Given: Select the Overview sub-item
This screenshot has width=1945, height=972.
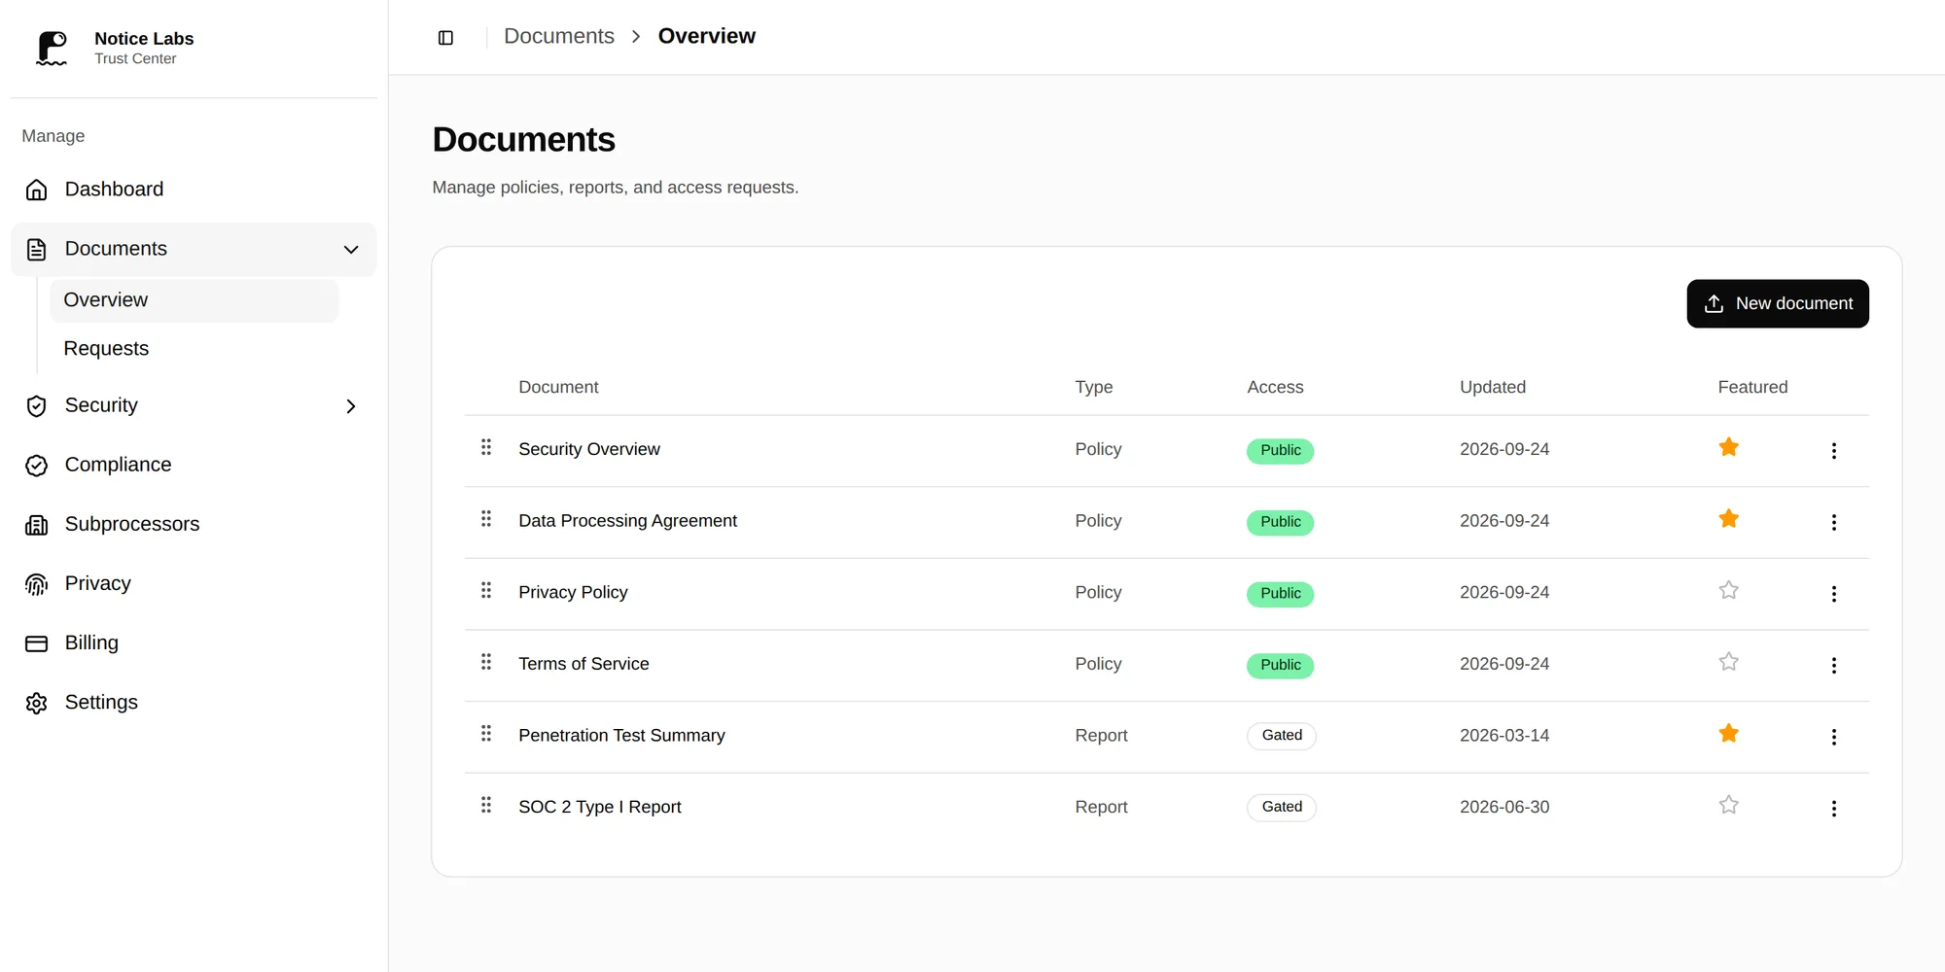Looking at the screenshot, I should coord(194,300).
